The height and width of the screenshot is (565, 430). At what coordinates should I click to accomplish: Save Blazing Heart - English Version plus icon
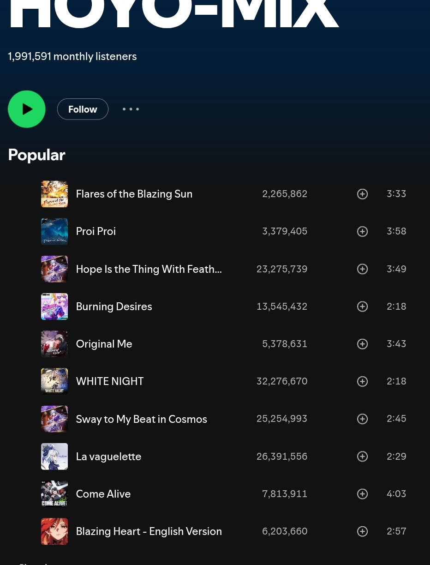pos(363,531)
